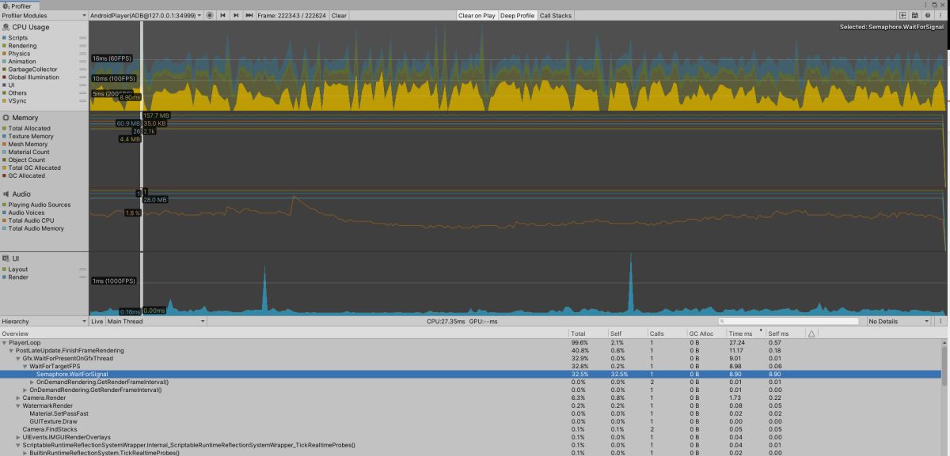Expand the UIEvents.IMGUIRenderOverlays row
The height and width of the screenshot is (456, 950).
tap(18, 437)
